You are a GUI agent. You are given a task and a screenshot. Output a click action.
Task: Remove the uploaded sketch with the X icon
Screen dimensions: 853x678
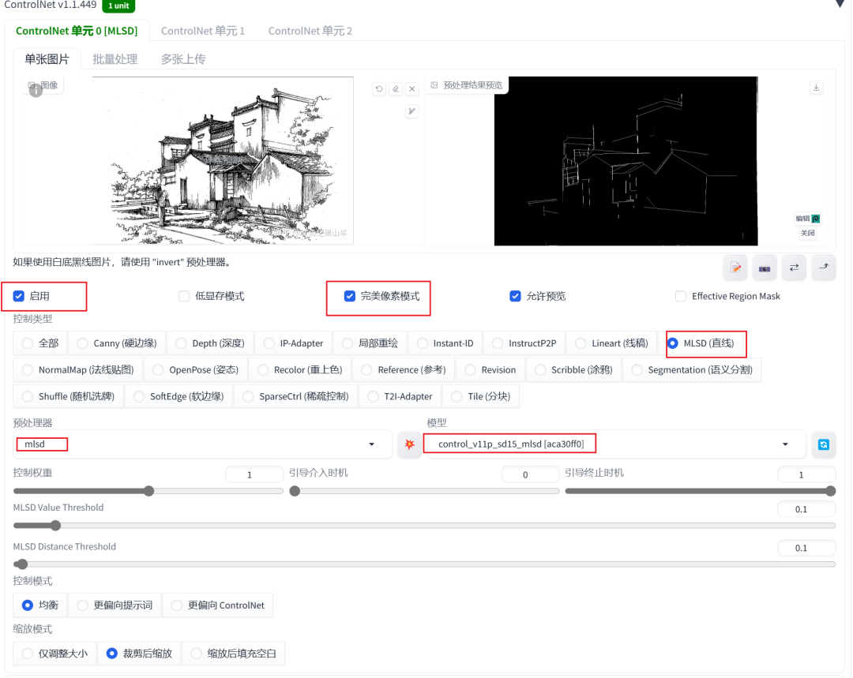411,88
